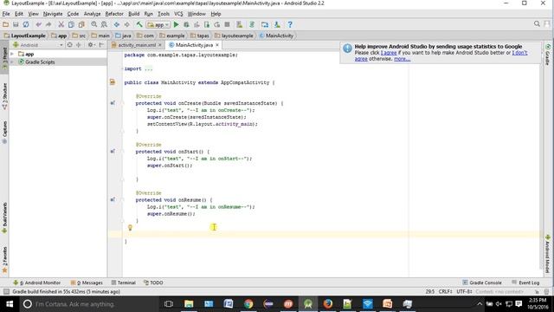Viewport: 554px width, 312px height.
Task: Open CRLF line separator selector
Action: coord(445,292)
